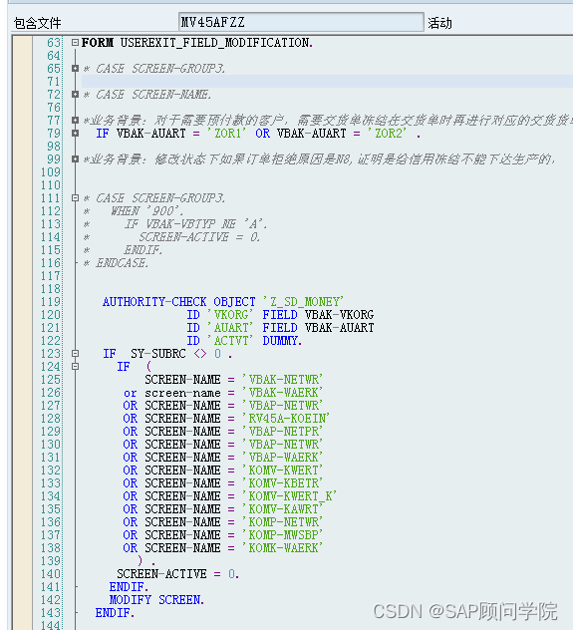The height and width of the screenshot is (630, 573).
Task: Click the 'VKORG' string on line 120
Action: click(x=230, y=315)
